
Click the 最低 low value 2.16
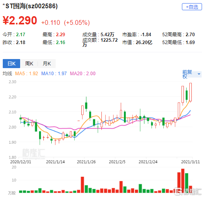point(60,43)
